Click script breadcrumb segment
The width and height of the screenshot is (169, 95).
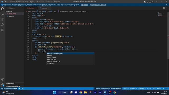click(53, 11)
